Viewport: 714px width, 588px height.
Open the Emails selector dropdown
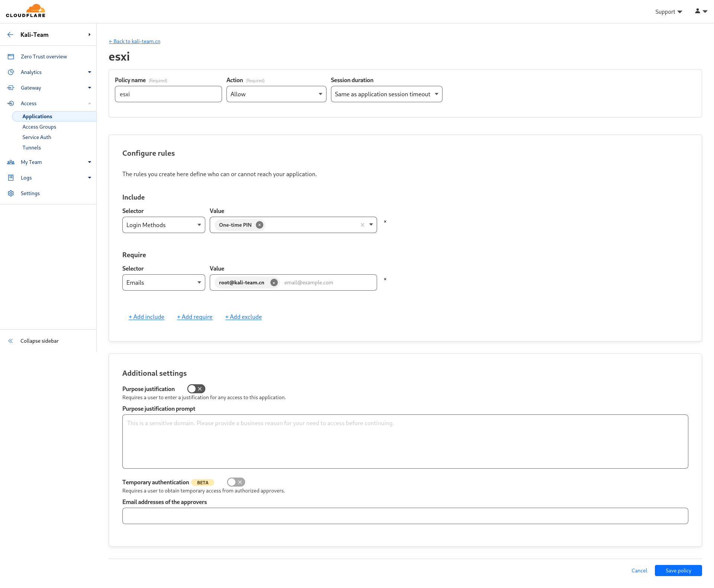[x=164, y=282]
